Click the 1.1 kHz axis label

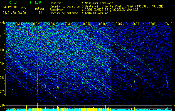3,36
